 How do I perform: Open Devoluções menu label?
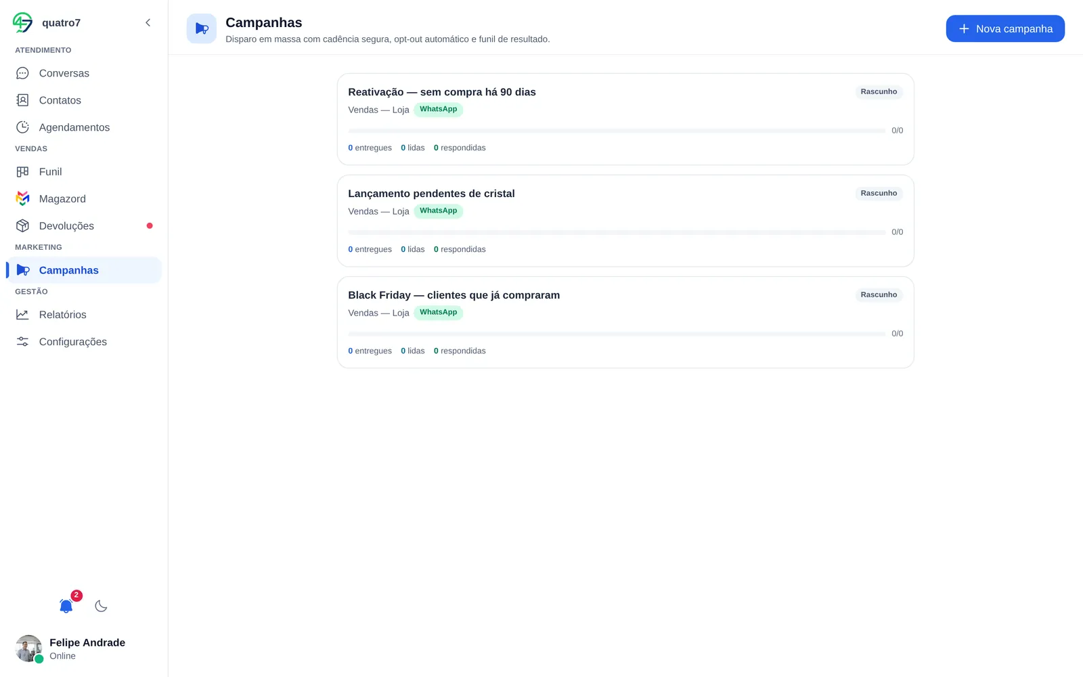(x=66, y=226)
